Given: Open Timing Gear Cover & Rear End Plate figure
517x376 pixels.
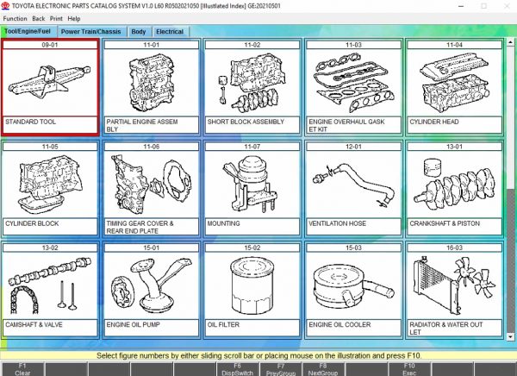Looking at the screenshot, I should point(151,185).
